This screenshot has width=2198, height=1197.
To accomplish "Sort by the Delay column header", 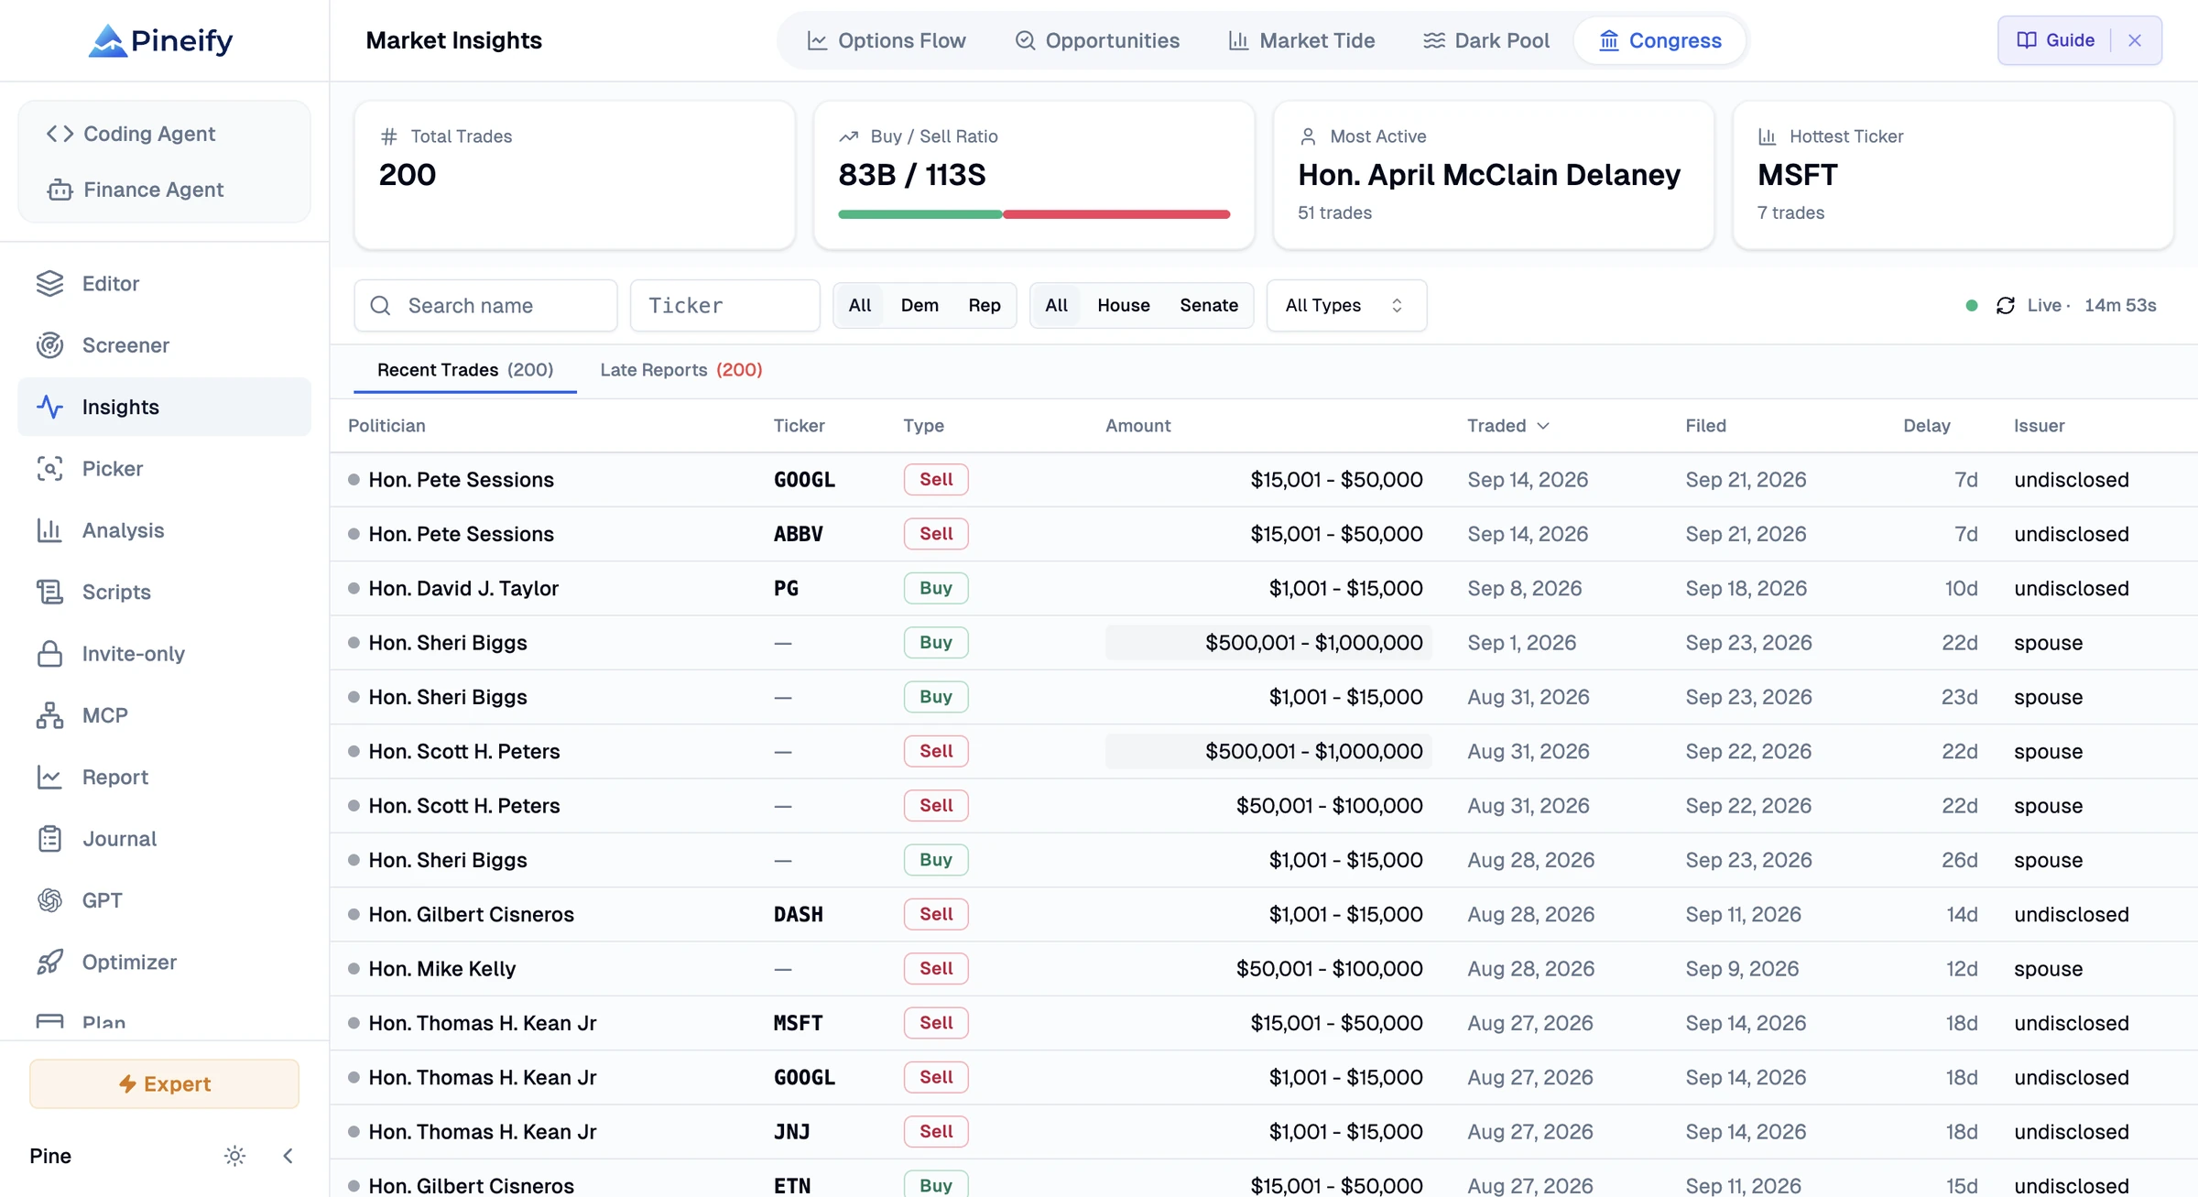I will 1927,426.
